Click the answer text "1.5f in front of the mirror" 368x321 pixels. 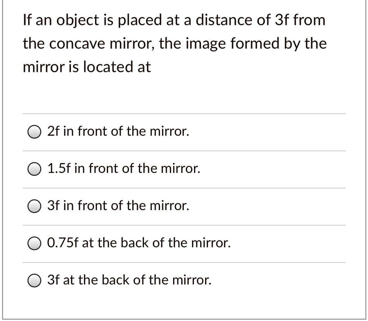tap(124, 168)
